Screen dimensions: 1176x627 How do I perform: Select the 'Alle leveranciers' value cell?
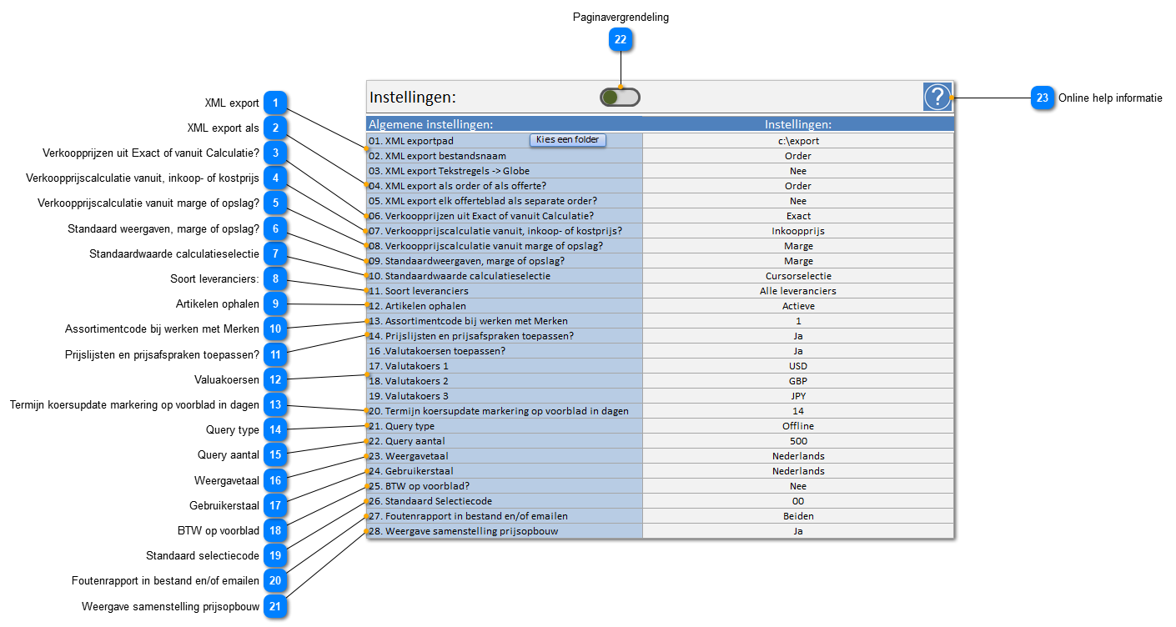[x=798, y=291]
